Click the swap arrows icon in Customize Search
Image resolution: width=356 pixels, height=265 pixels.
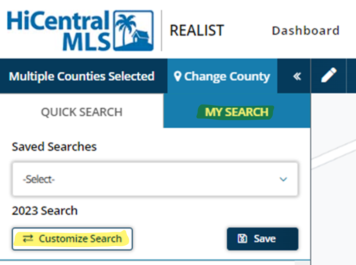[x=28, y=238]
